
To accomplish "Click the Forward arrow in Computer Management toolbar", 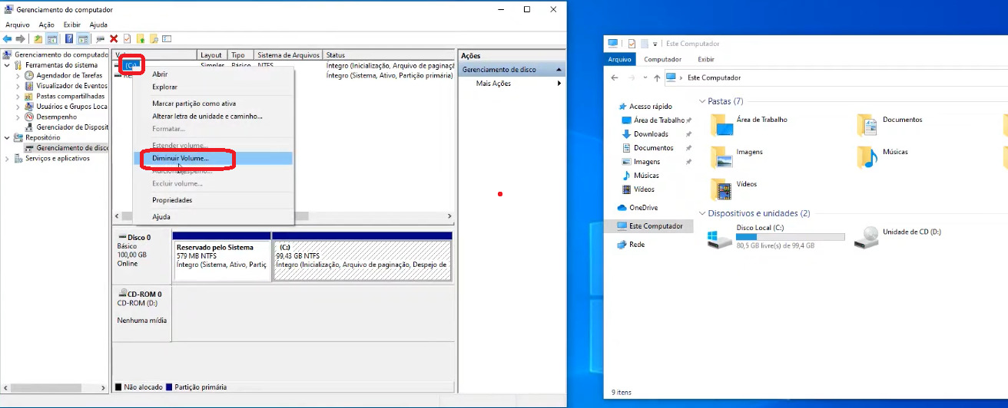I will tap(19, 38).
